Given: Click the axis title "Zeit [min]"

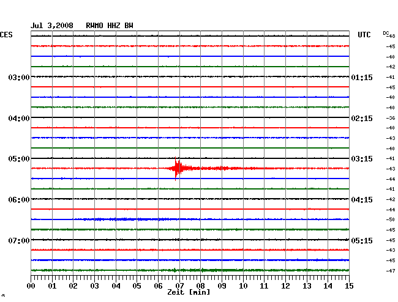Looking at the screenshot, I should (x=189, y=292).
